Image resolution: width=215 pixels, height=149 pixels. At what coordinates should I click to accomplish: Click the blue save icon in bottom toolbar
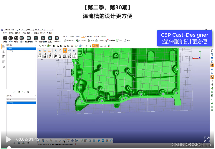point(99,140)
